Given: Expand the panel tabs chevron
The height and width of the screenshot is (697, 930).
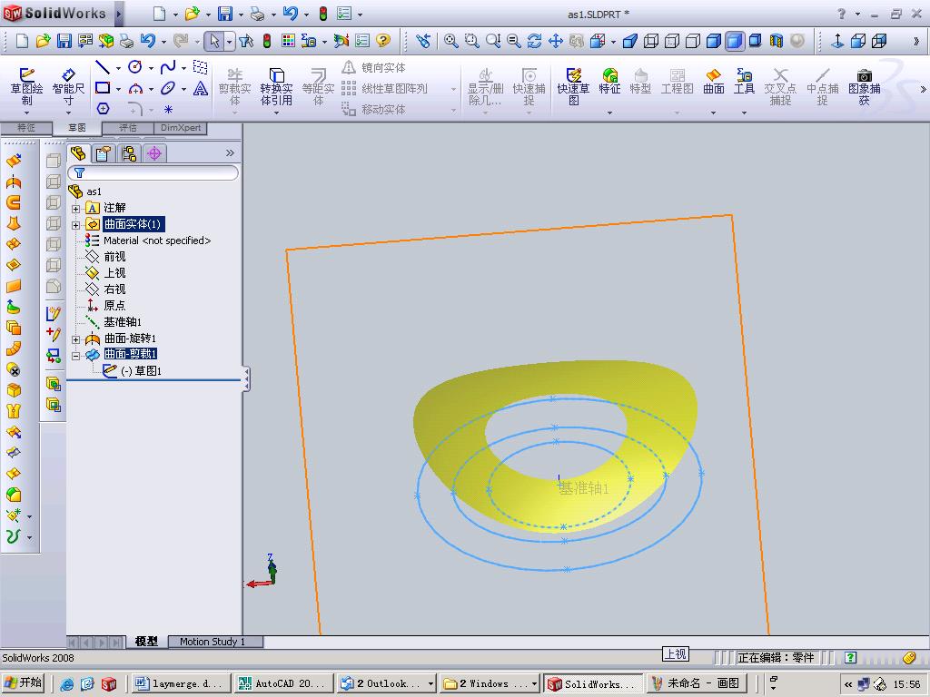Looking at the screenshot, I should [x=230, y=152].
